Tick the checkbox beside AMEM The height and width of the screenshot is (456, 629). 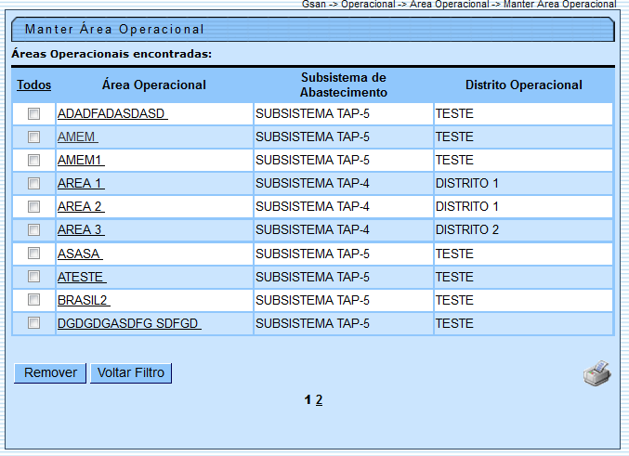34,137
